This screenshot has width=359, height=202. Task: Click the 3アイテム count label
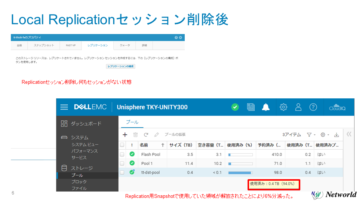click(291, 135)
